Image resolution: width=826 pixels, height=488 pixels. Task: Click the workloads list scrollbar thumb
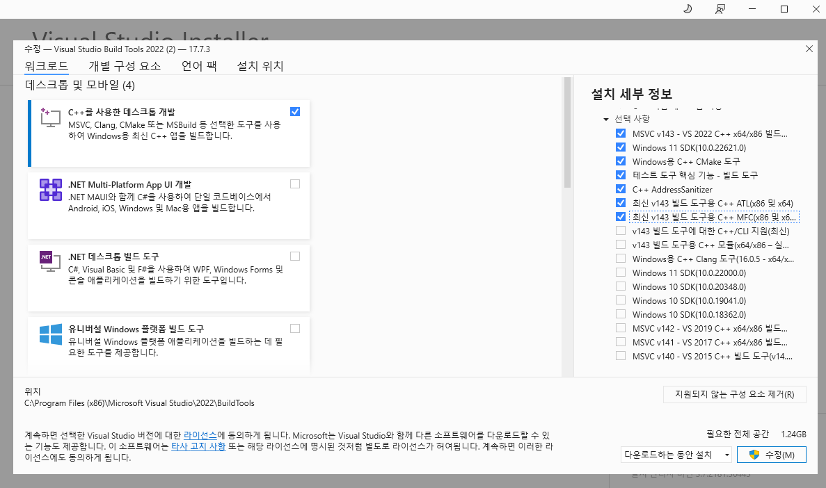pyautogui.click(x=567, y=133)
